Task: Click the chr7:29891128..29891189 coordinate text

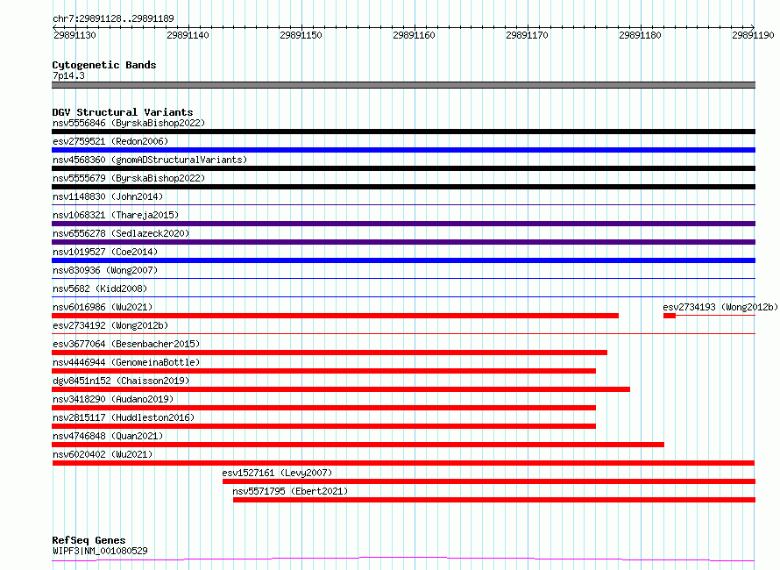Action: click(x=113, y=18)
